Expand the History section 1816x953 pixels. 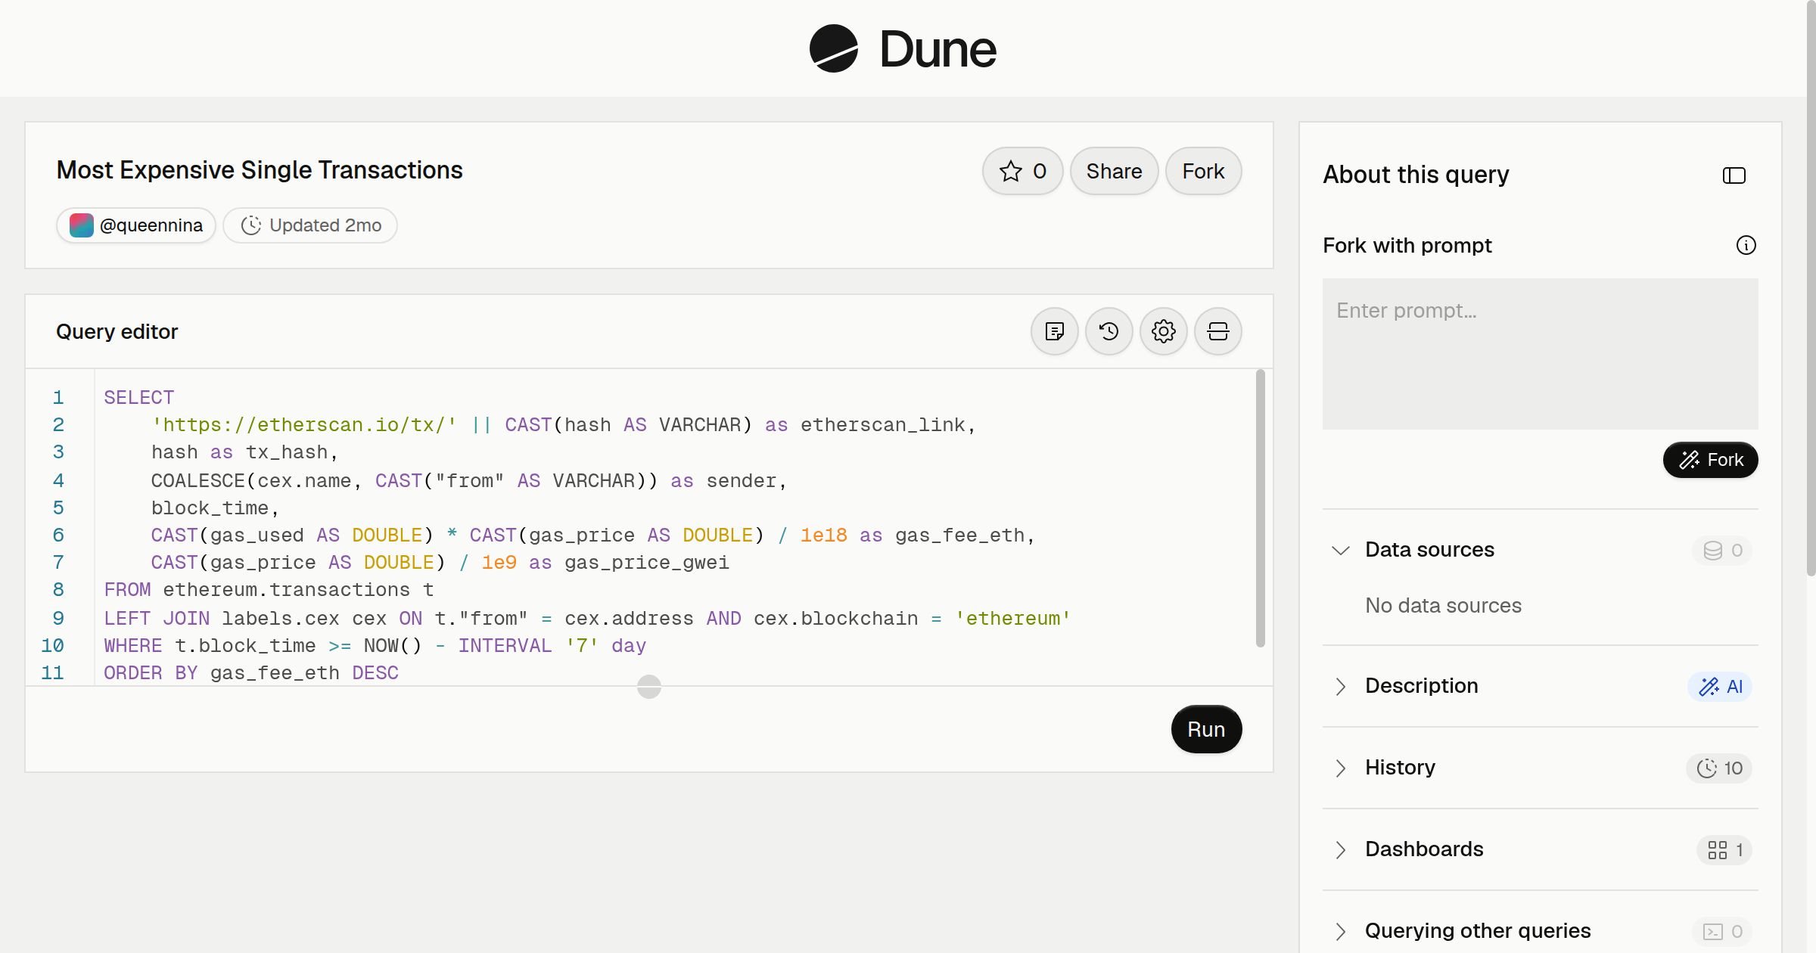coord(1341,768)
